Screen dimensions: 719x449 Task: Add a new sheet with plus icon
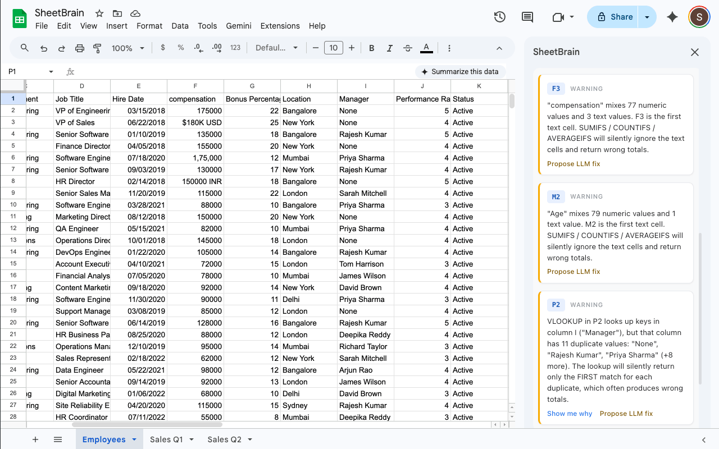click(x=35, y=439)
